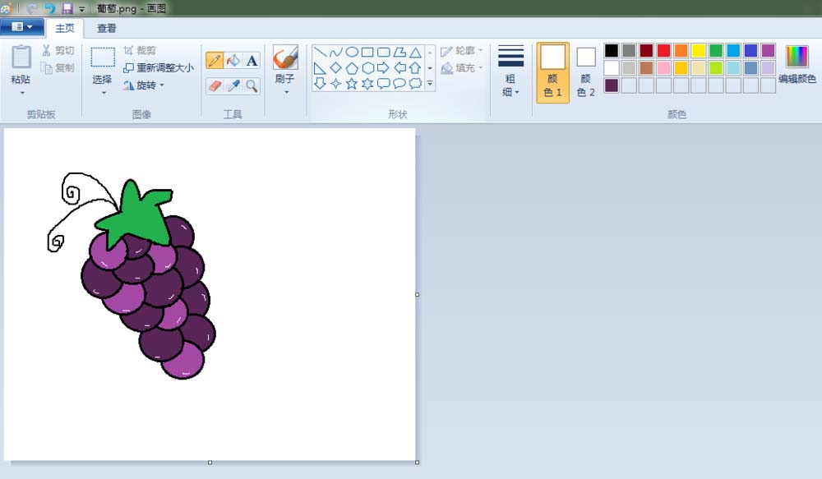The image size is (822, 479).
Task: Open Edit colors dialog
Action: (797, 64)
